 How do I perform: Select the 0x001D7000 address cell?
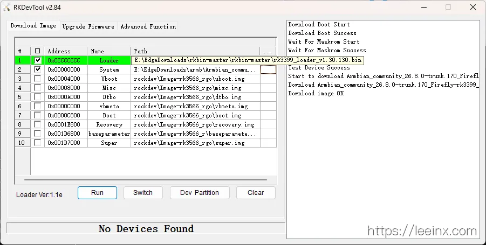[66, 143]
